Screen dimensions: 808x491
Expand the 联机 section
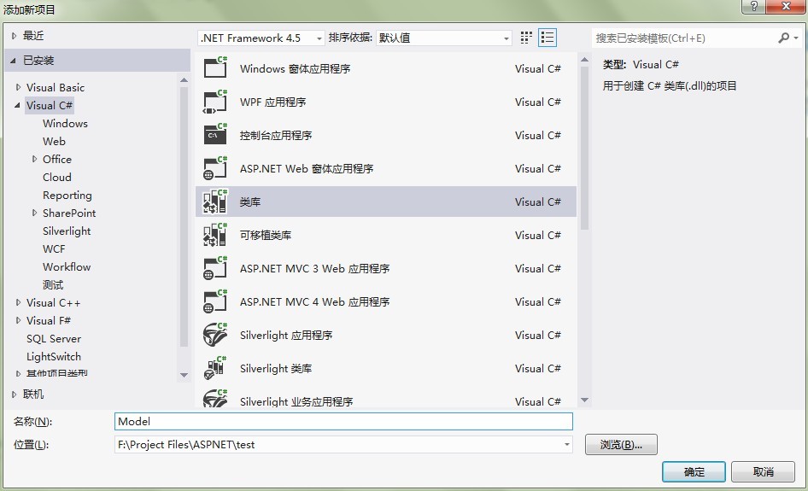pos(14,395)
